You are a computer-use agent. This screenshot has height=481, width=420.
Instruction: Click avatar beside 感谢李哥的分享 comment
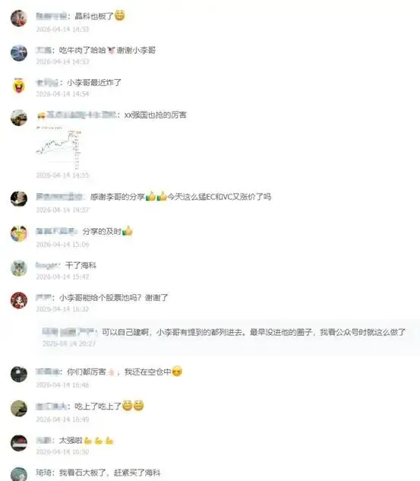pos(19,199)
